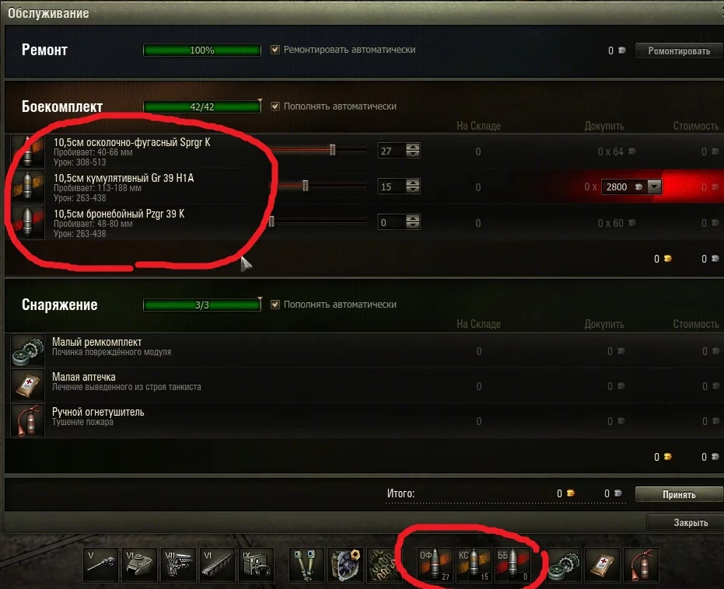
Task: Select the ОФ high-explosive shell slot
Action: tap(435, 565)
